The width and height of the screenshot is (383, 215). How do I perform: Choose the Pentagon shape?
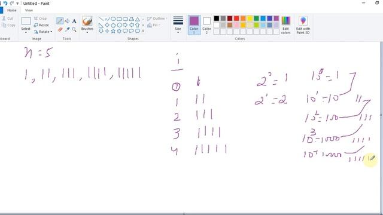[x=113, y=25]
